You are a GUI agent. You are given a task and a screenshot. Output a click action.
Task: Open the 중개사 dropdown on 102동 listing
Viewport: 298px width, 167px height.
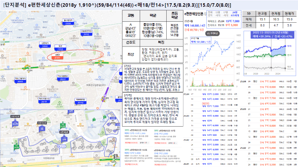click(143, 143)
